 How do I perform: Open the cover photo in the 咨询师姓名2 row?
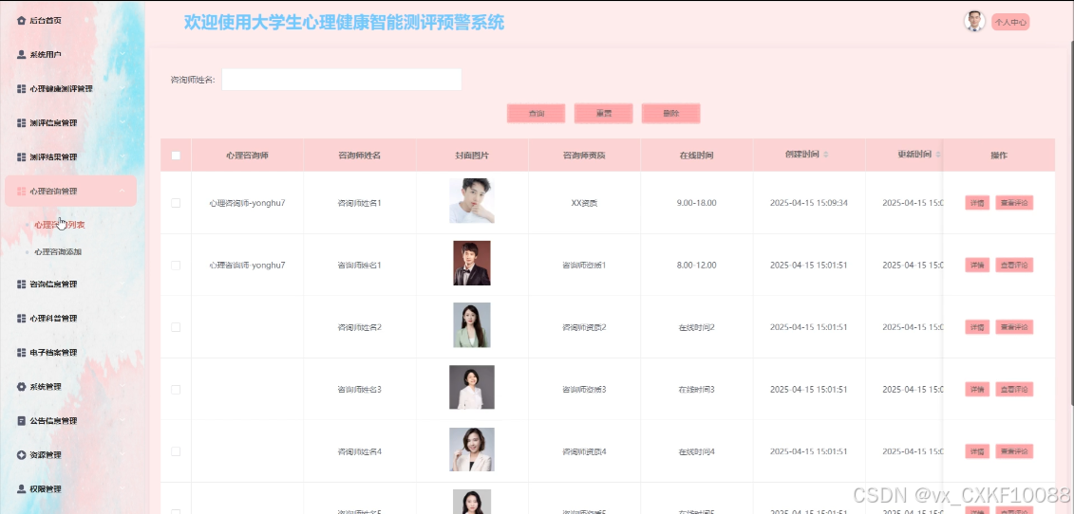point(472,325)
